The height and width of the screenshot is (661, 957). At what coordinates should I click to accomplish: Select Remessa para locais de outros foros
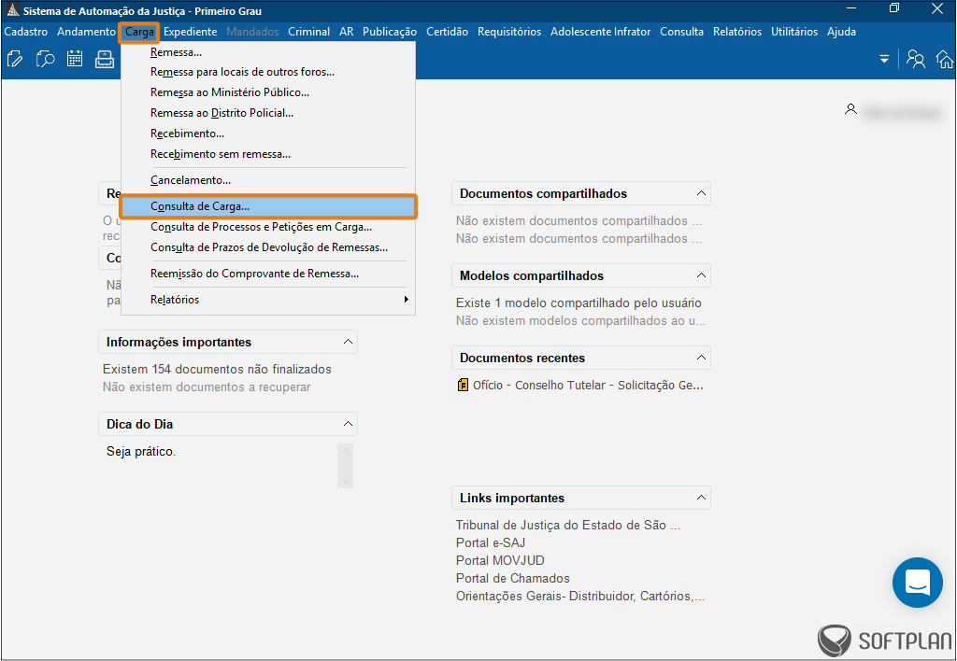coord(268,72)
